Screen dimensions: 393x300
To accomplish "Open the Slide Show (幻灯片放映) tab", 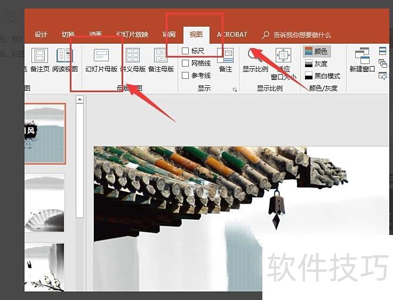I will (132, 34).
